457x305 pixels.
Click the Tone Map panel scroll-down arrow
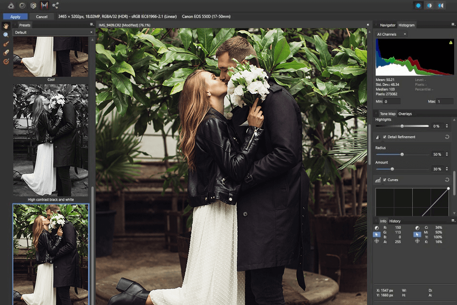[454, 213]
